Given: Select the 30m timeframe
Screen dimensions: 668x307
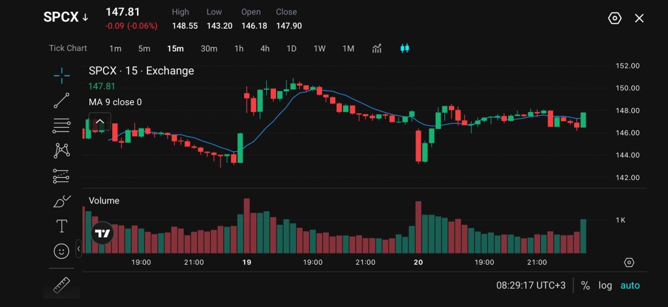Looking at the screenshot, I should click(x=209, y=48).
